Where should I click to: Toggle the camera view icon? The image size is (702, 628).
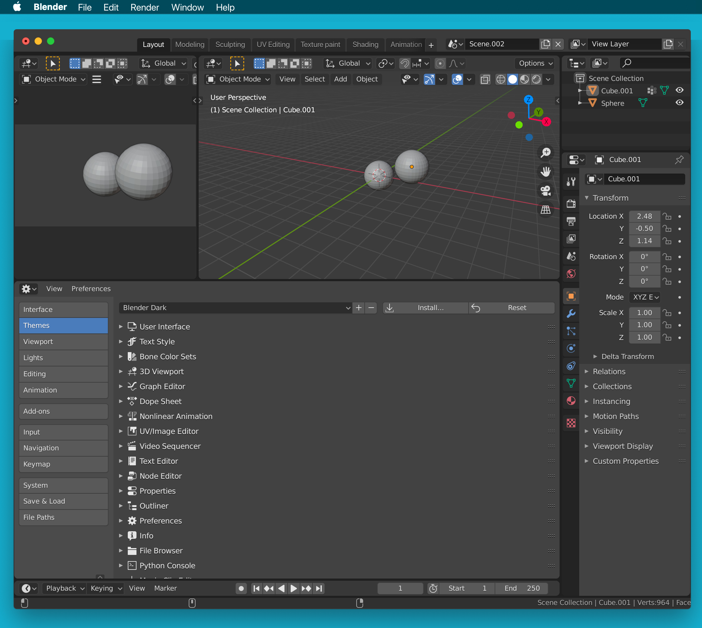(x=545, y=190)
